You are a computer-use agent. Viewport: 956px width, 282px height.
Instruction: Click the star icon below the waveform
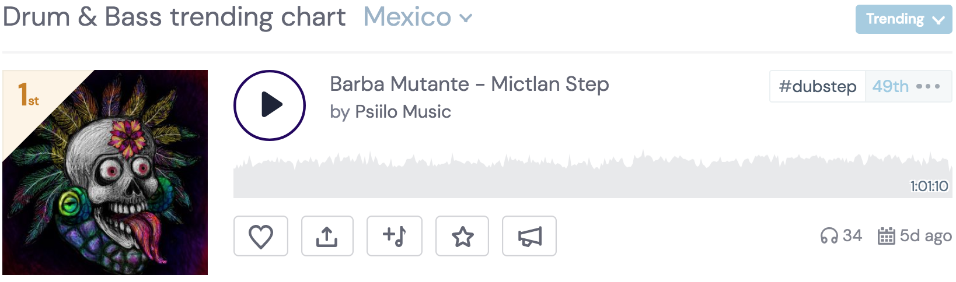coord(462,236)
